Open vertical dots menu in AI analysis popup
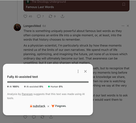This screenshot has width=136, height=123. coord(78,71)
